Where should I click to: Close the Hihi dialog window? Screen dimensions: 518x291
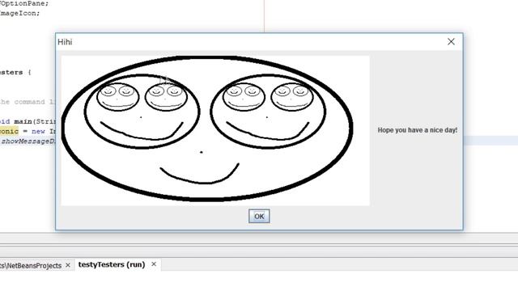coord(451,41)
